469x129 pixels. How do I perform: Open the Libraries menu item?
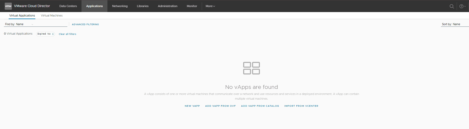point(143,6)
